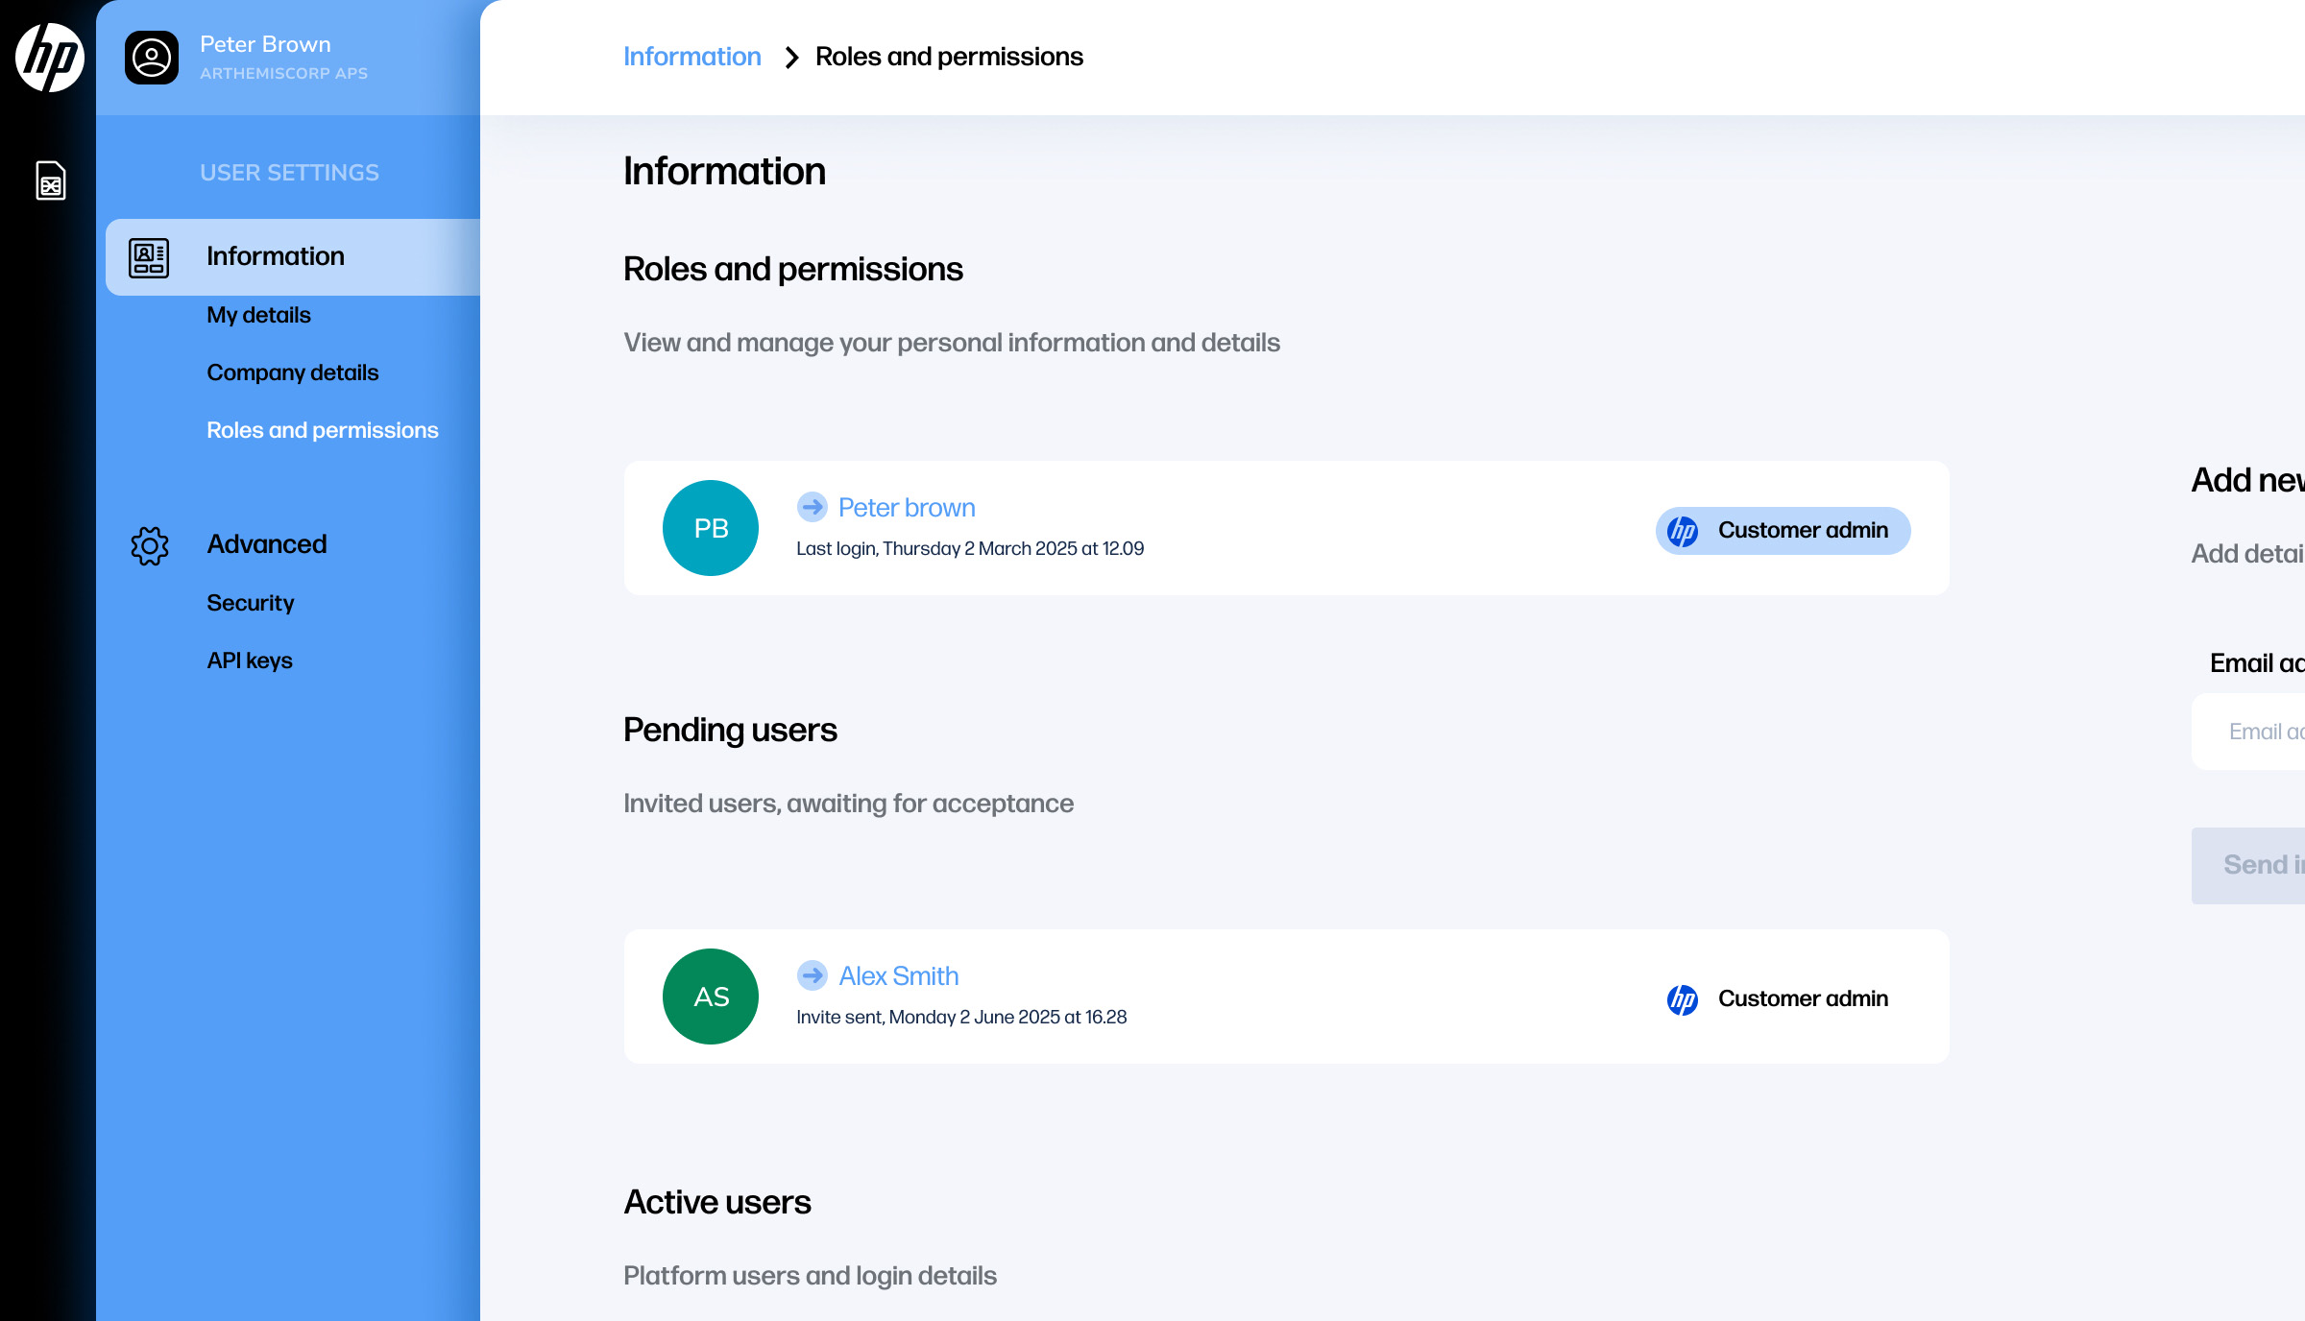The height and width of the screenshot is (1321, 2305).
Task: Open Peter Brown's Customer admin role badge
Action: (1783, 531)
